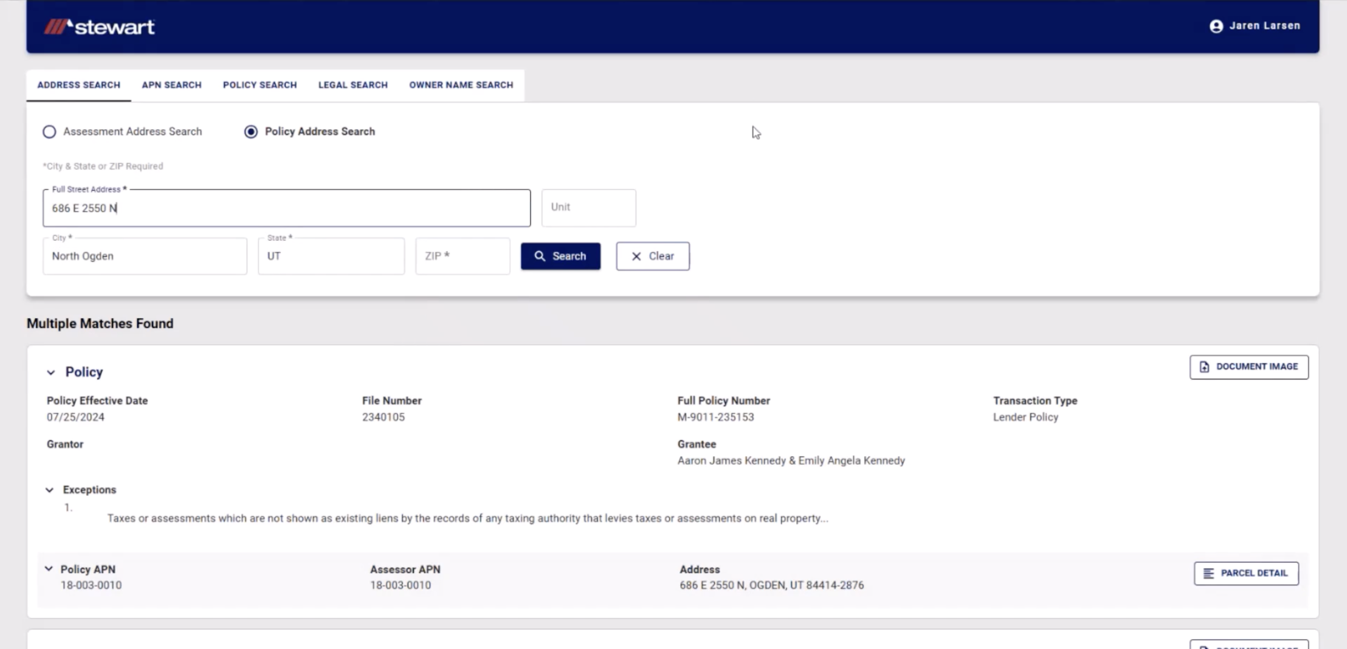Viewport: 1347px width, 649px height.
Task: Open the Owner Name Search tab
Action: pyautogui.click(x=461, y=85)
